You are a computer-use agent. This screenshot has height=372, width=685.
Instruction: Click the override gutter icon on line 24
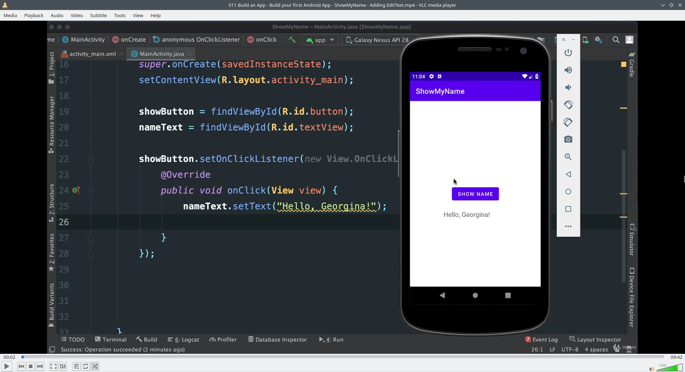pos(76,190)
